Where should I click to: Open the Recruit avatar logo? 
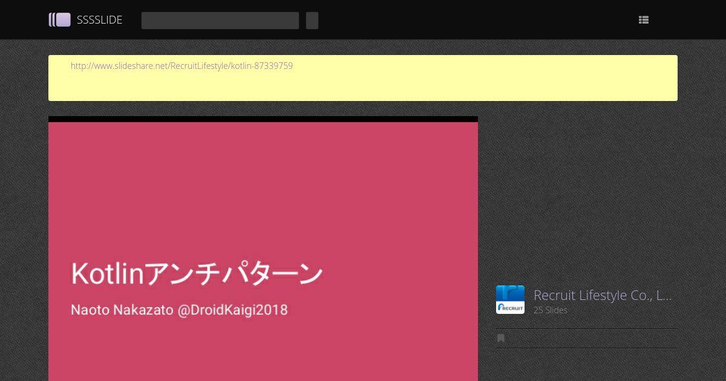click(510, 299)
